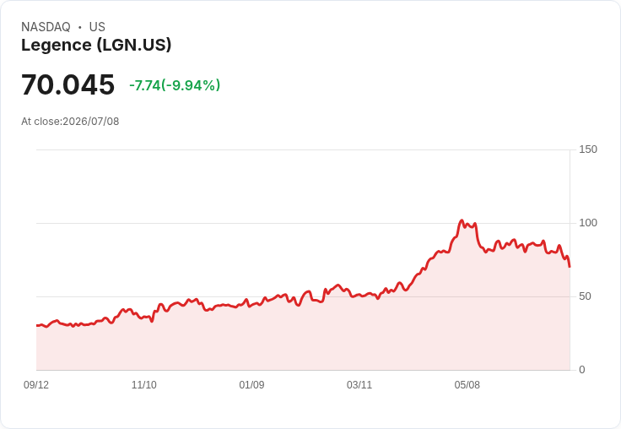This screenshot has height=429, width=621.
Task: Click the -7.74(-9.94%) price change
Action: click(175, 85)
